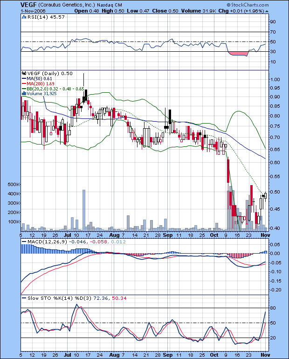Click the Nasdaq CM exchange label

[110, 5]
